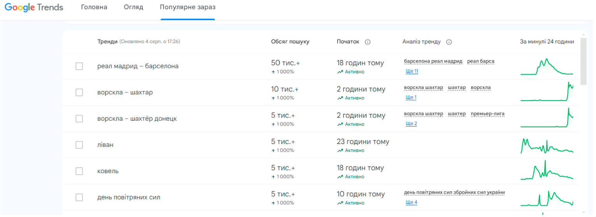Open ворскла шахтер query link
The image size is (596, 217).
click(424, 114)
